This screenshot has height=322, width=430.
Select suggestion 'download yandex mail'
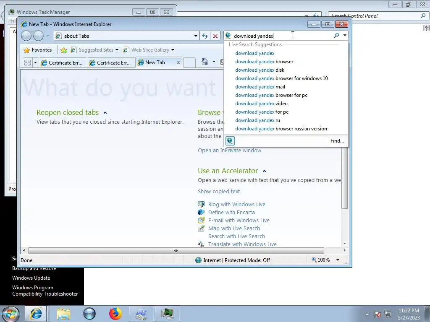click(260, 86)
